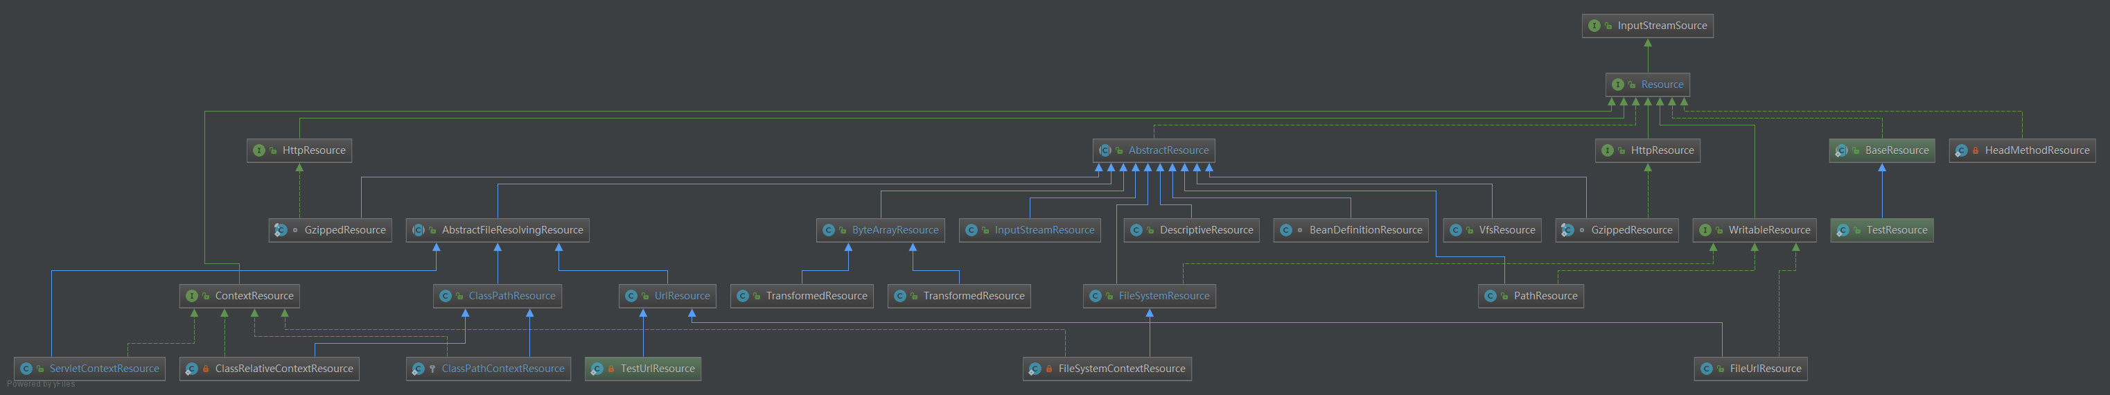Screen dimensions: 2110x395
Task: Click the interface icon on the Resource node
Action: coord(1618,85)
